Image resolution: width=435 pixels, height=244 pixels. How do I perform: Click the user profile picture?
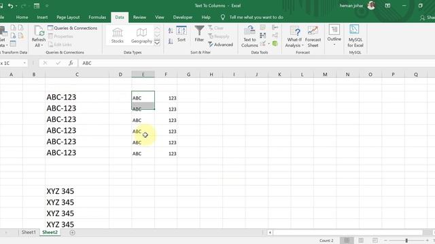click(x=371, y=5)
